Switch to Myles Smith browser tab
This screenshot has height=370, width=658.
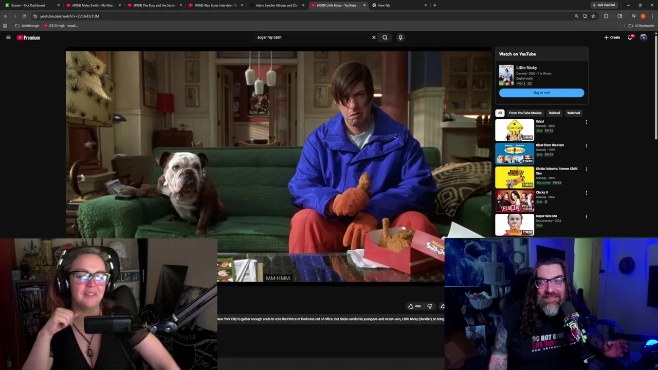coord(93,5)
